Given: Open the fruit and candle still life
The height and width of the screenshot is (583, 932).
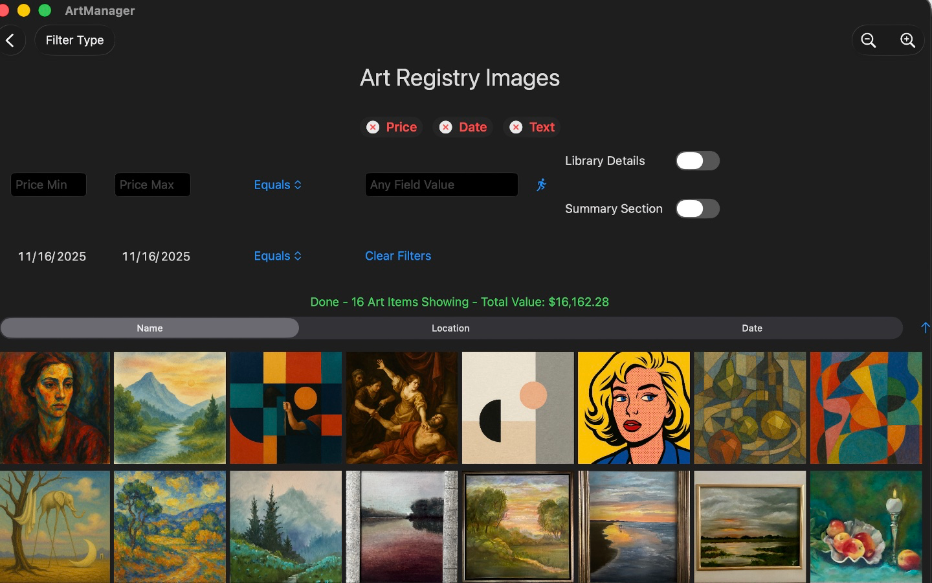Looking at the screenshot, I should click(866, 527).
